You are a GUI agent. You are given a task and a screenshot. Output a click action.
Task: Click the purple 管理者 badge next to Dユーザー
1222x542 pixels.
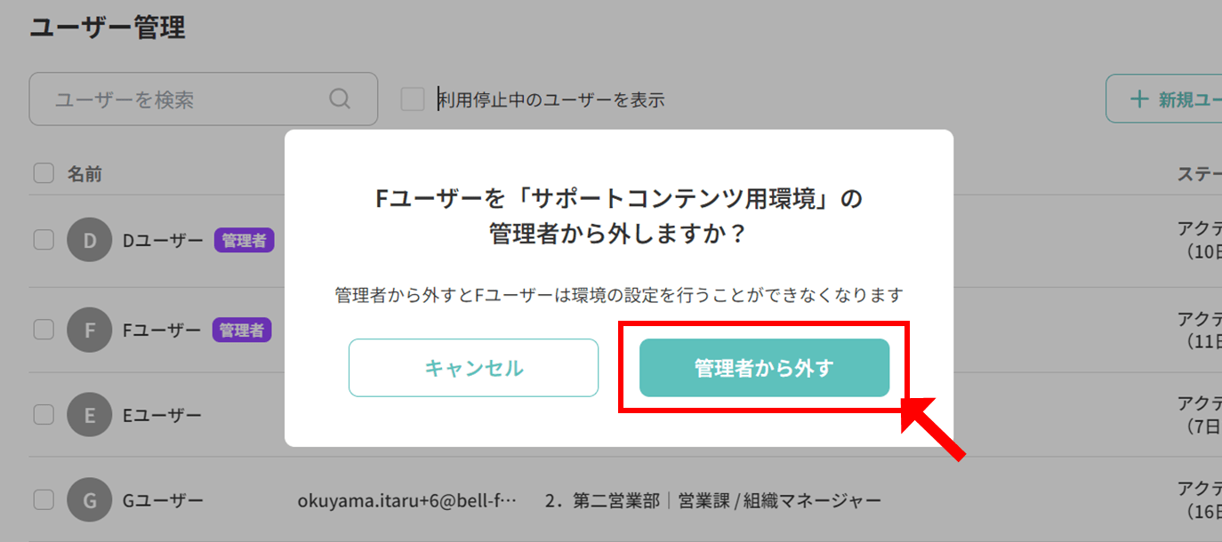(244, 241)
